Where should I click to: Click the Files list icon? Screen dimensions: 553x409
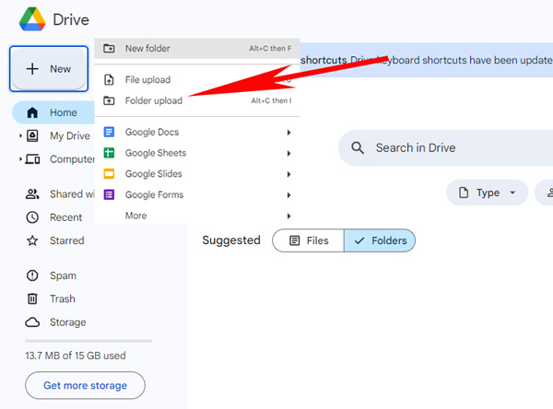tap(295, 240)
